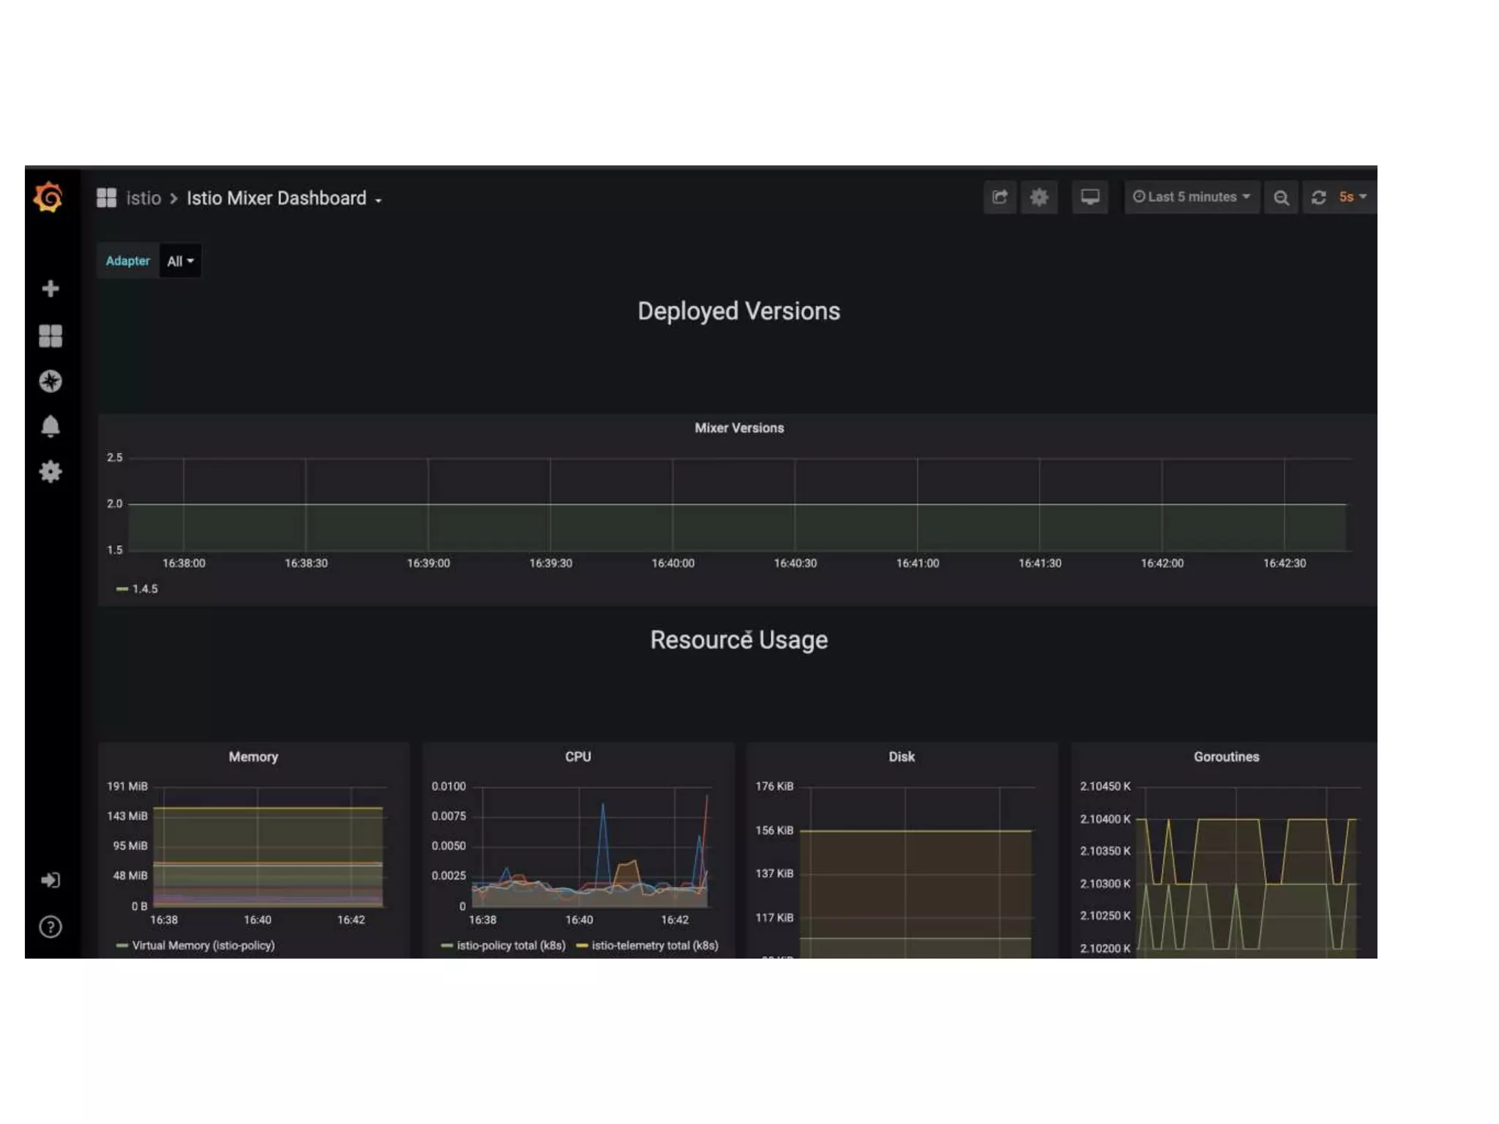Click the zoom out time range icon
This screenshot has height=1124, width=1499.
(1281, 198)
